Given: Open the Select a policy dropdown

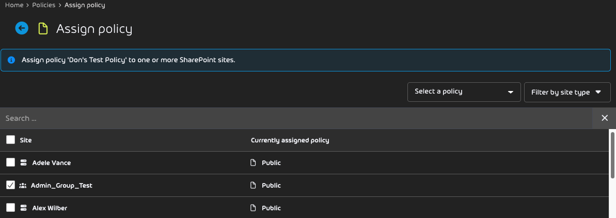Looking at the screenshot, I should [x=464, y=92].
